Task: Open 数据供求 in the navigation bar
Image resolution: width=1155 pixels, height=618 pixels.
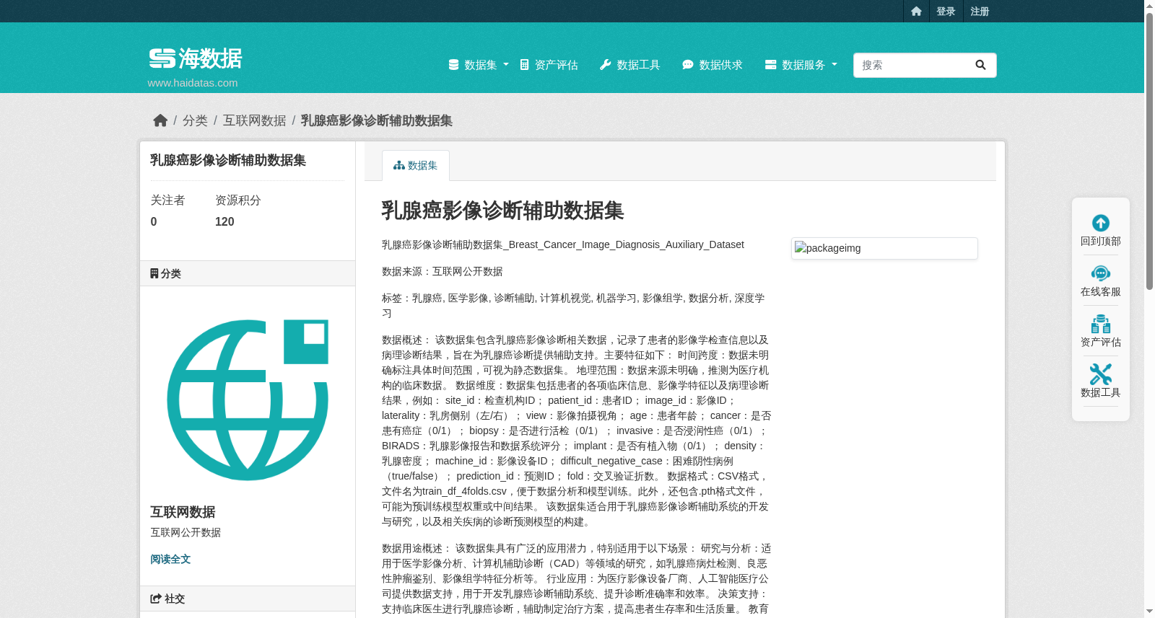Action: pos(712,65)
